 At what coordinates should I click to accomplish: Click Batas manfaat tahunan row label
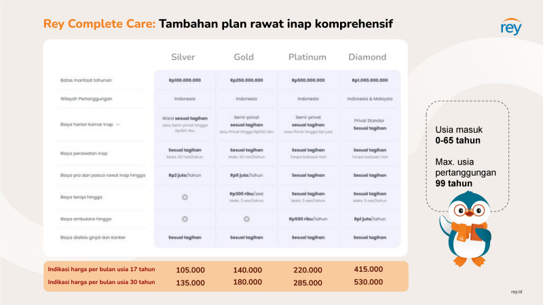pyautogui.click(x=86, y=80)
